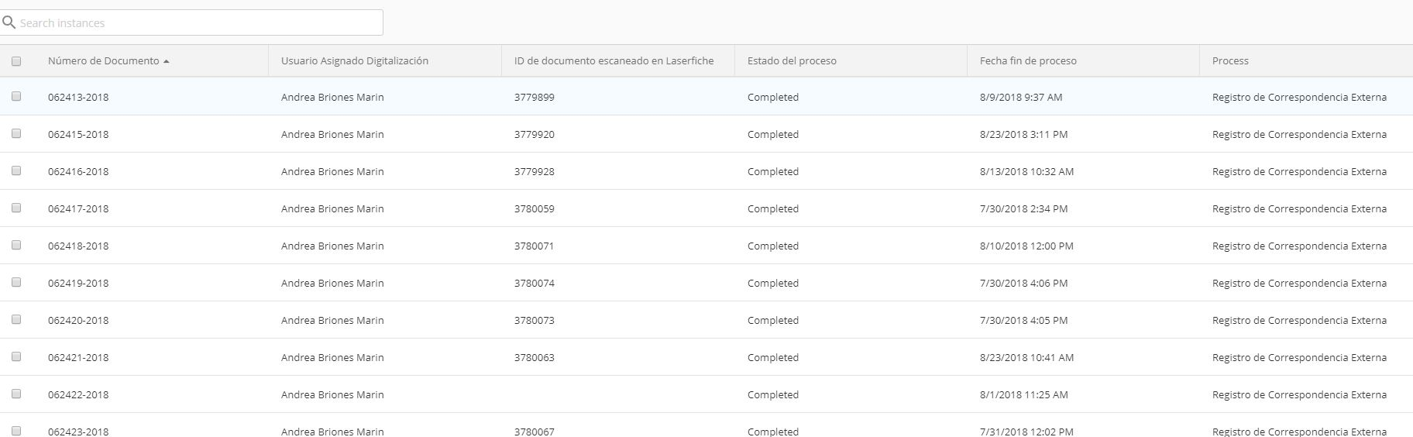
Task: Sort by Estado del proceso column
Action: (x=792, y=60)
